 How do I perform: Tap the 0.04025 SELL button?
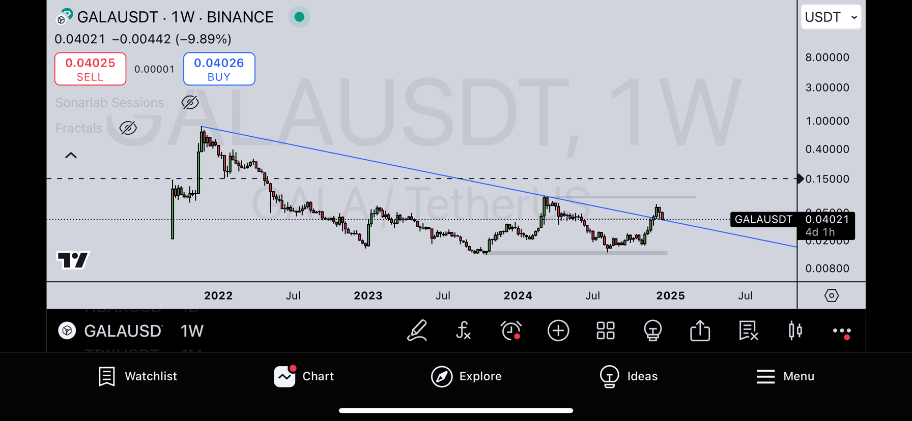[91, 69]
